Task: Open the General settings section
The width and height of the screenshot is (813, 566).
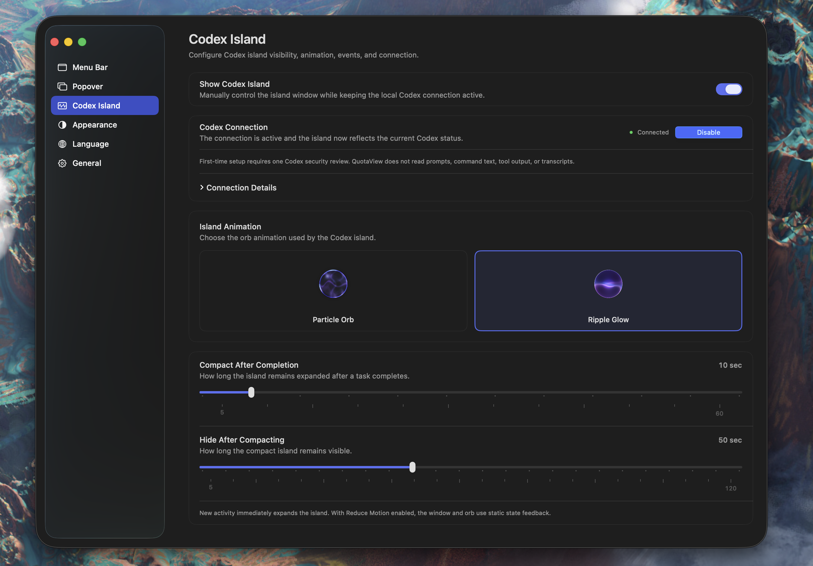Action: pos(105,163)
